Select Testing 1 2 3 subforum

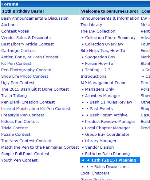click(x=98, y=70)
